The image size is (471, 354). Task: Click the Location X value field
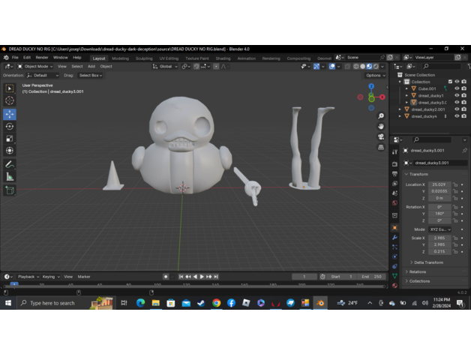pos(438,184)
